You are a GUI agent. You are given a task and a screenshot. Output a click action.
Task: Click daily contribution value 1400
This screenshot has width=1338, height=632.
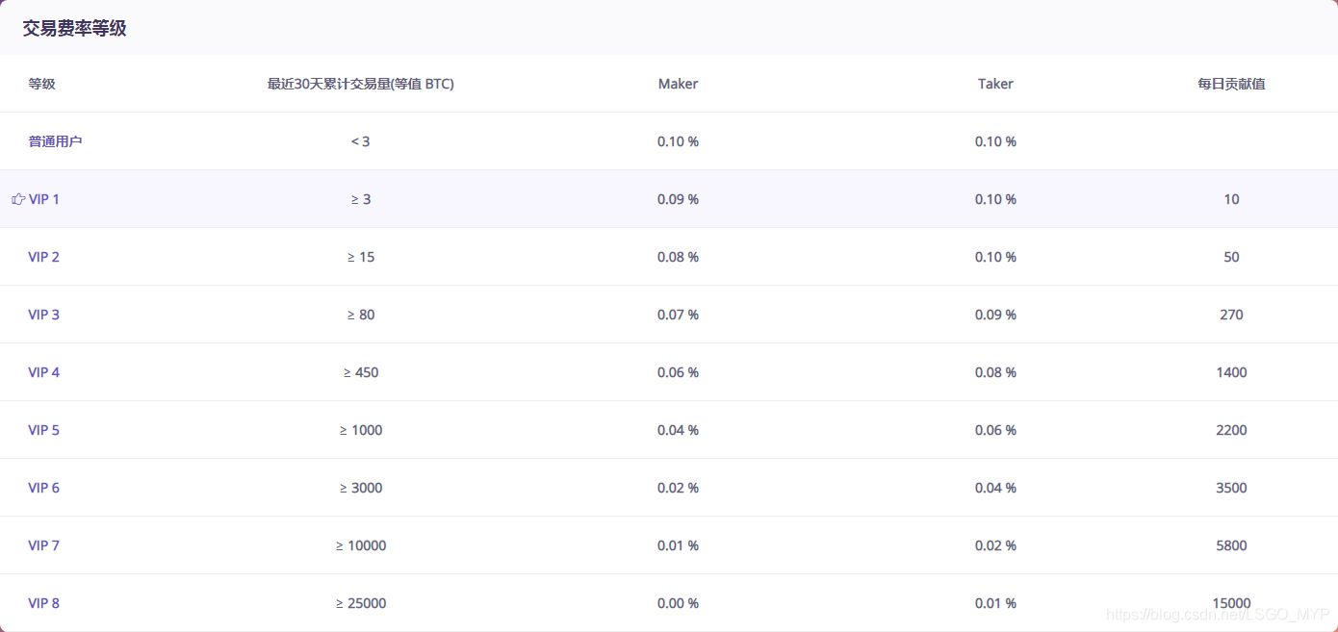coord(1231,372)
